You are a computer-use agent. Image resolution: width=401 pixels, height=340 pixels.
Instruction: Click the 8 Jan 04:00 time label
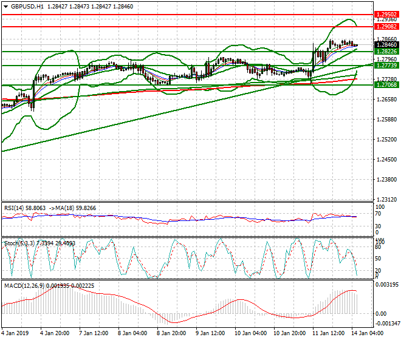[x=132, y=333]
